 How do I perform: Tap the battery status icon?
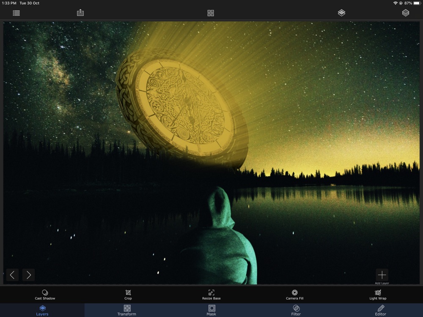(417, 3)
